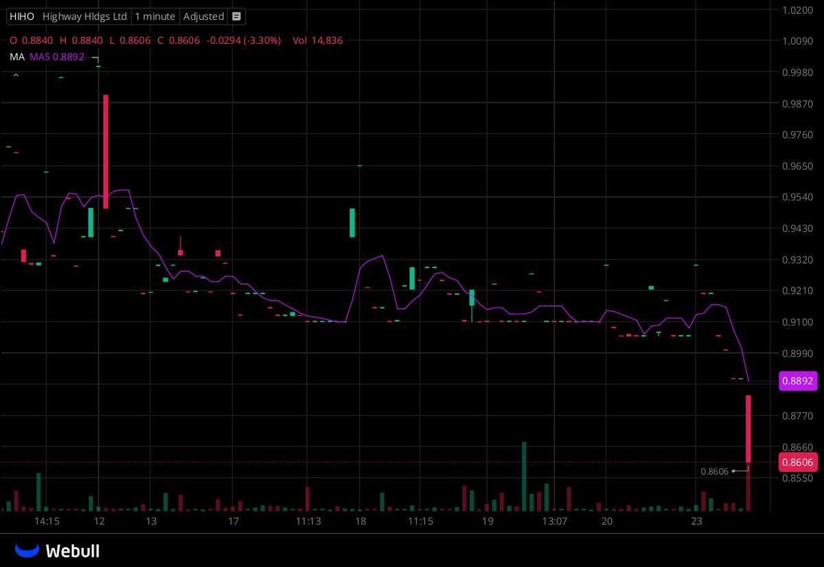Click the 11:15 time axis label
Viewport: 824px width, 567px height.
click(420, 522)
